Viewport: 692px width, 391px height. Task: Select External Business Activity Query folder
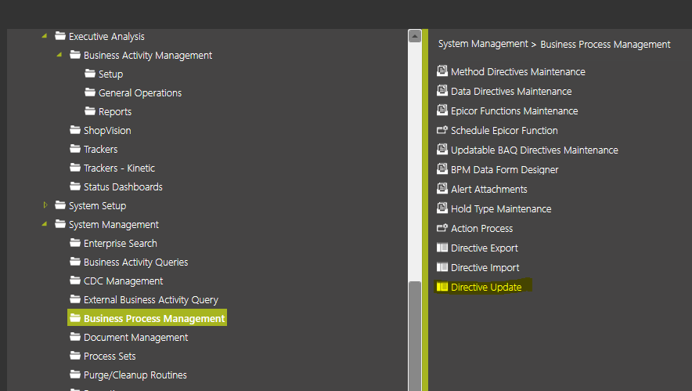(x=151, y=299)
